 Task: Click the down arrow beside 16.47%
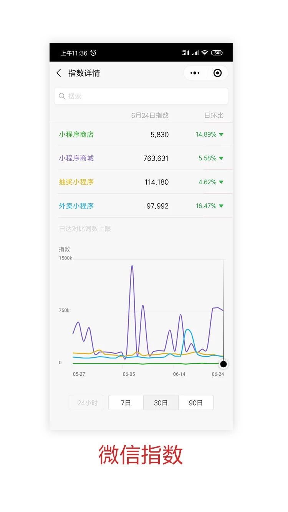pos(221,206)
